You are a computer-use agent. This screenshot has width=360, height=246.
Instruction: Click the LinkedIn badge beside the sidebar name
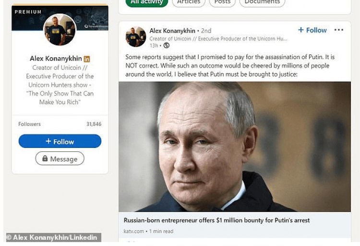(x=87, y=59)
